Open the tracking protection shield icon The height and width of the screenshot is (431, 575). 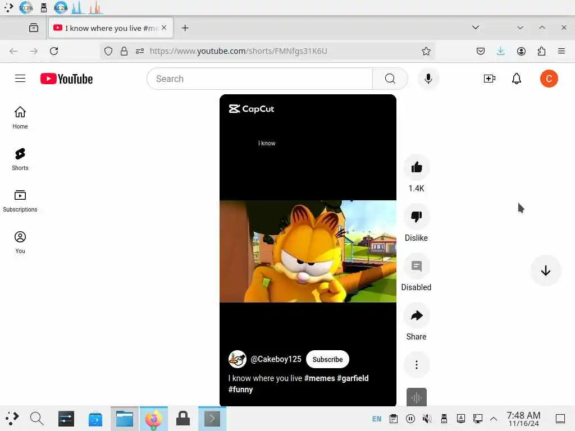click(108, 51)
